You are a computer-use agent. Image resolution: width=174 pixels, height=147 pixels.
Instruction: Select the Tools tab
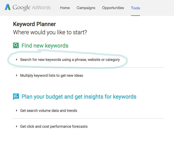point(136,8)
